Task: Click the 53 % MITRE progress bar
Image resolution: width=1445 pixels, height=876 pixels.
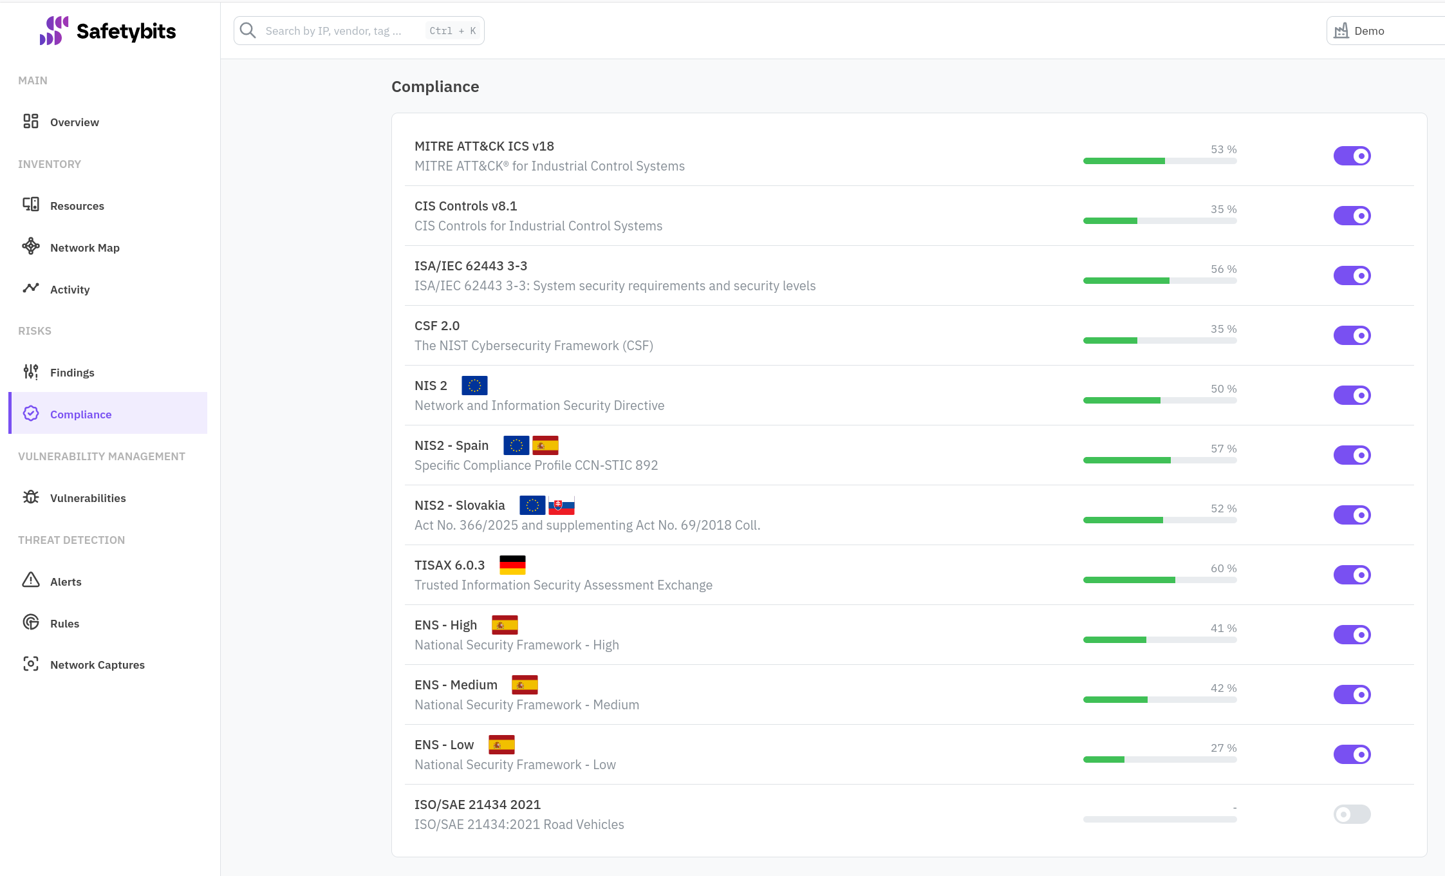Action: tap(1160, 161)
